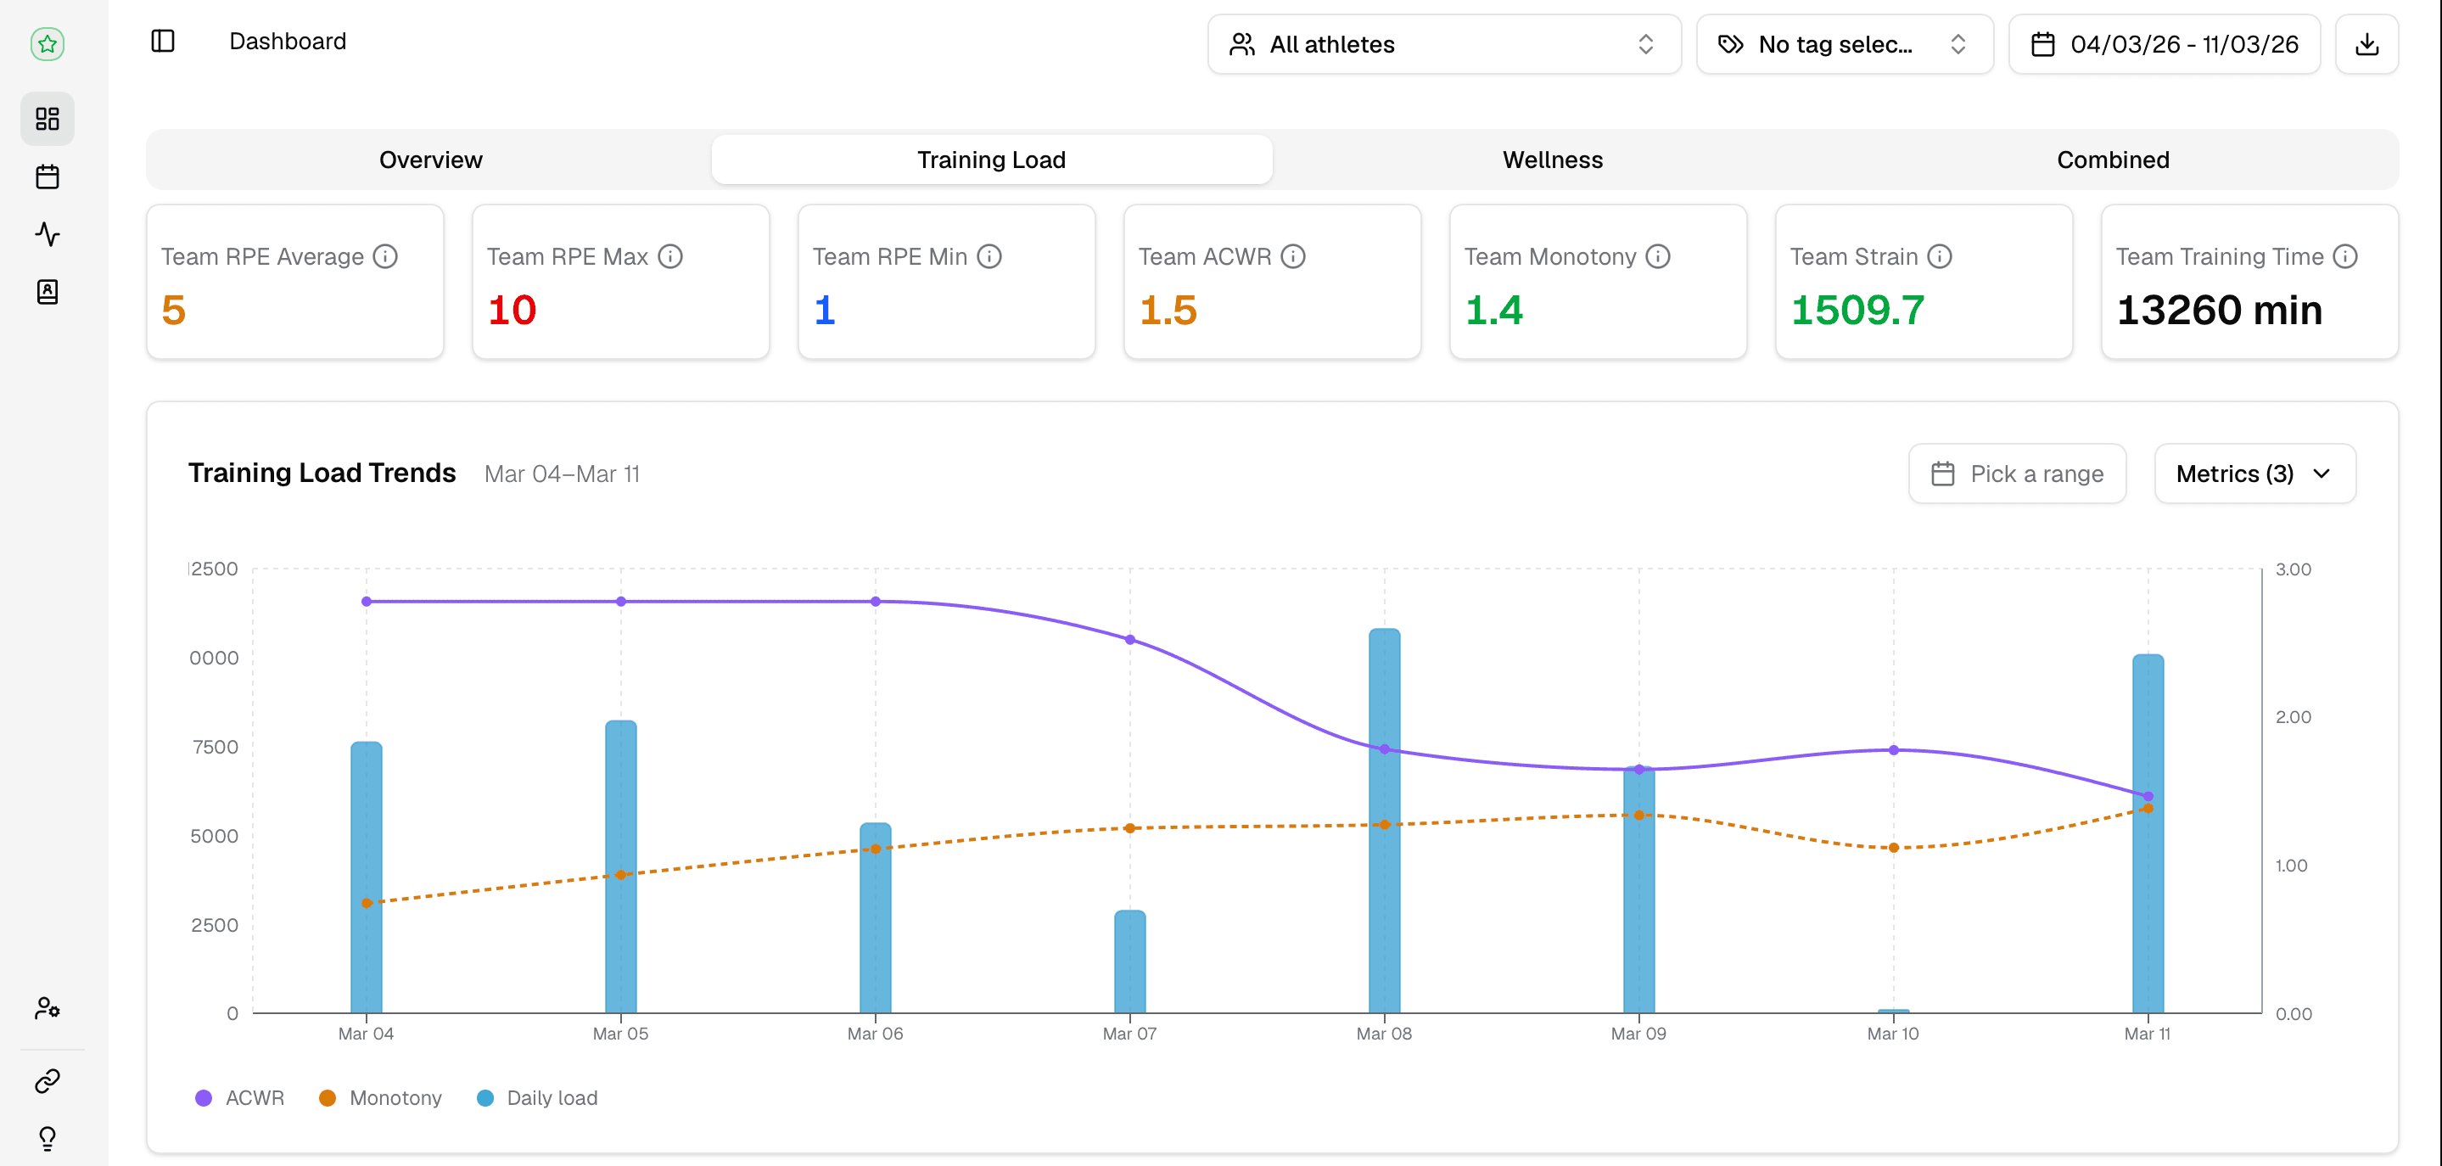Click the Mar 04–Mar 11 subtitle

point(563,474)
